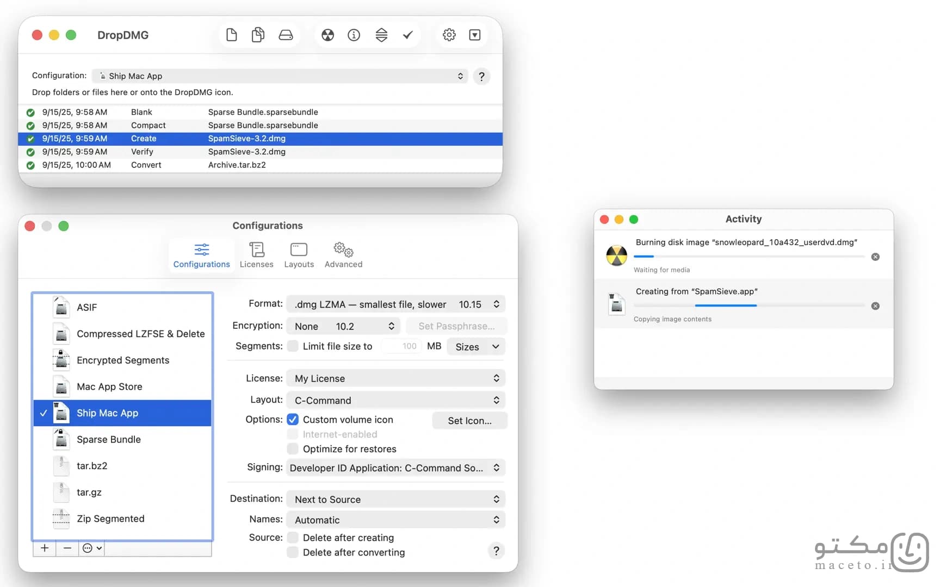Remove configuration with minus button
940x587 pixels.
tap(67, 548)
